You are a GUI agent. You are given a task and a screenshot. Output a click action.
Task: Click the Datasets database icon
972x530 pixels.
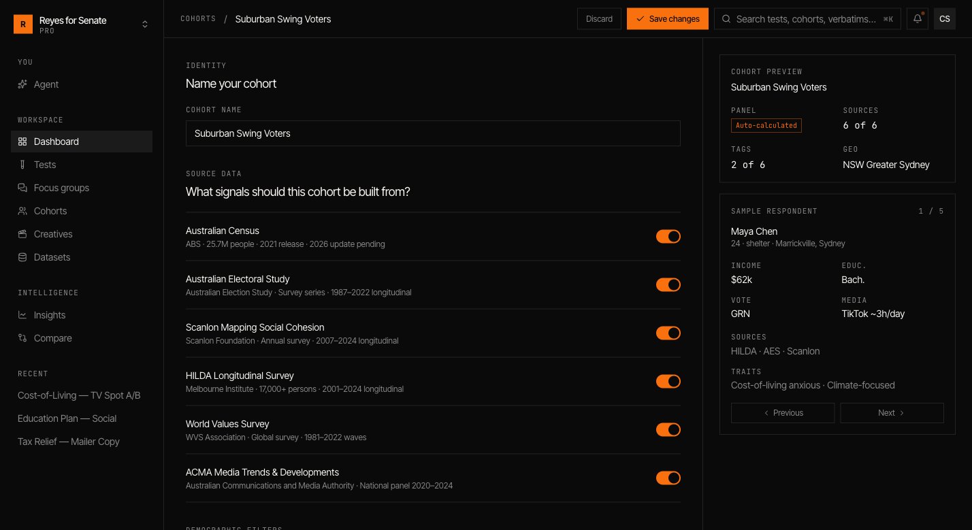pos(22,257)
